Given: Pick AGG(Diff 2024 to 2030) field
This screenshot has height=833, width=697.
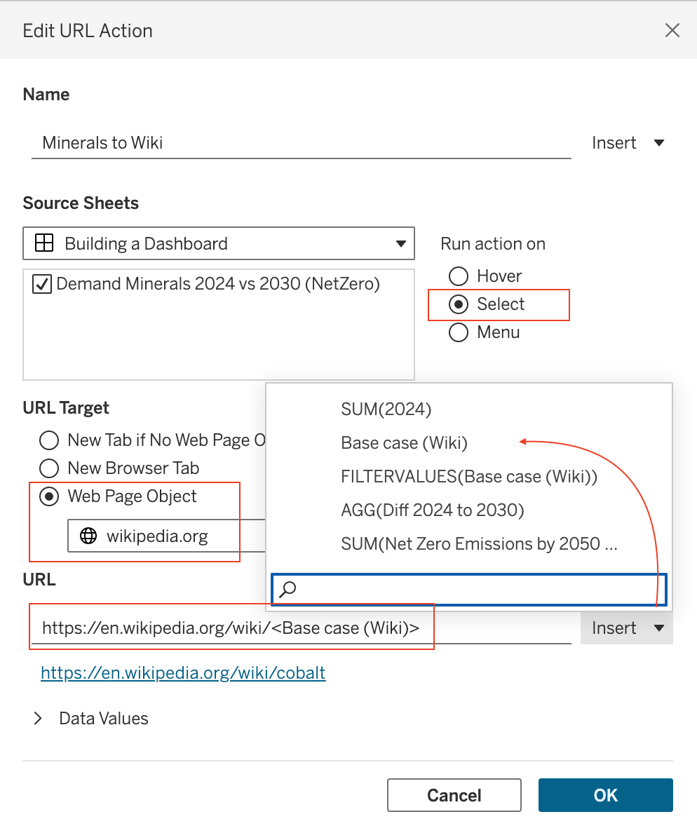Looking at the screenshot, I should (x=433, y=510).
